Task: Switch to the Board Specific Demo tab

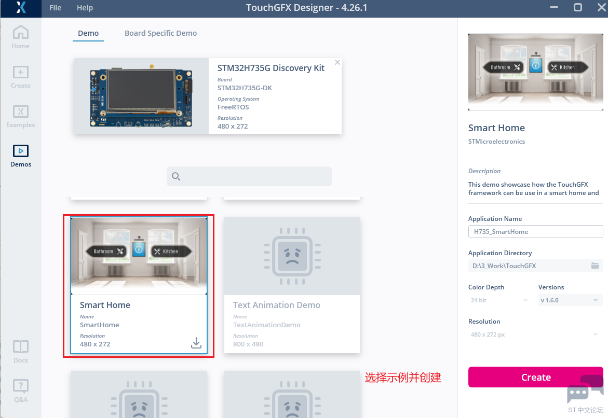Action: pos(160,33)
